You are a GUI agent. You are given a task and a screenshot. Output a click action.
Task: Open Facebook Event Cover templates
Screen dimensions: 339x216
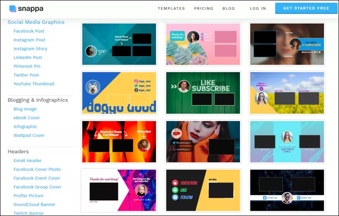tap(37, 178)
